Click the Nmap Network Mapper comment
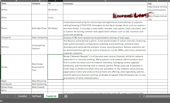This screenshot has height=103, width=170. pos(105,67)
